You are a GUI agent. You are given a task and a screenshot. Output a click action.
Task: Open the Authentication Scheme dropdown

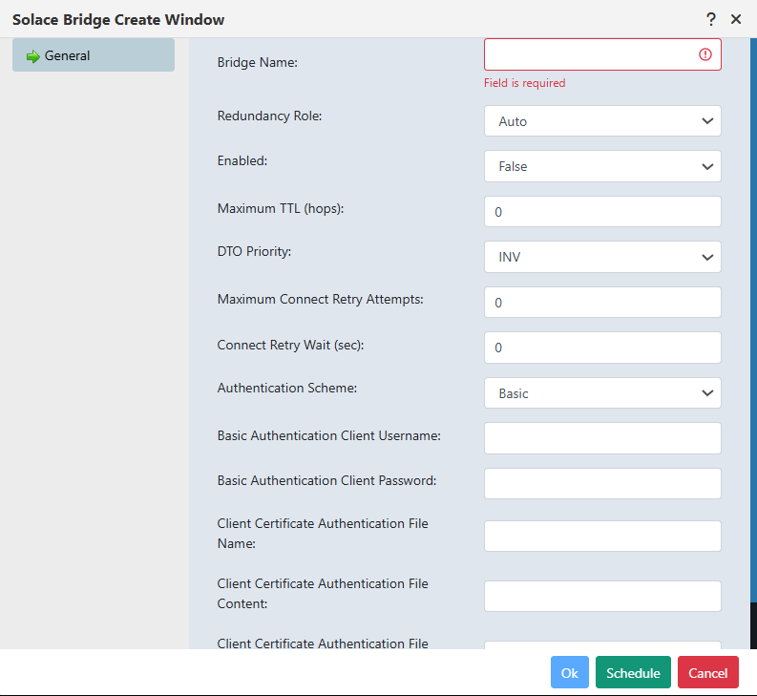(602, 393)
